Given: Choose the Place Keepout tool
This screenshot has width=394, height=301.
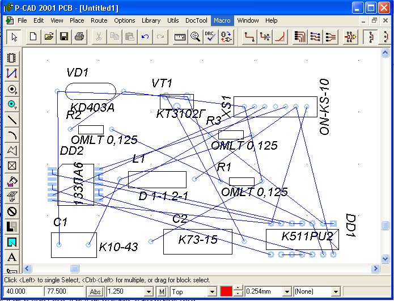Looking at the screenshot, I should click(x=11, y=211).
